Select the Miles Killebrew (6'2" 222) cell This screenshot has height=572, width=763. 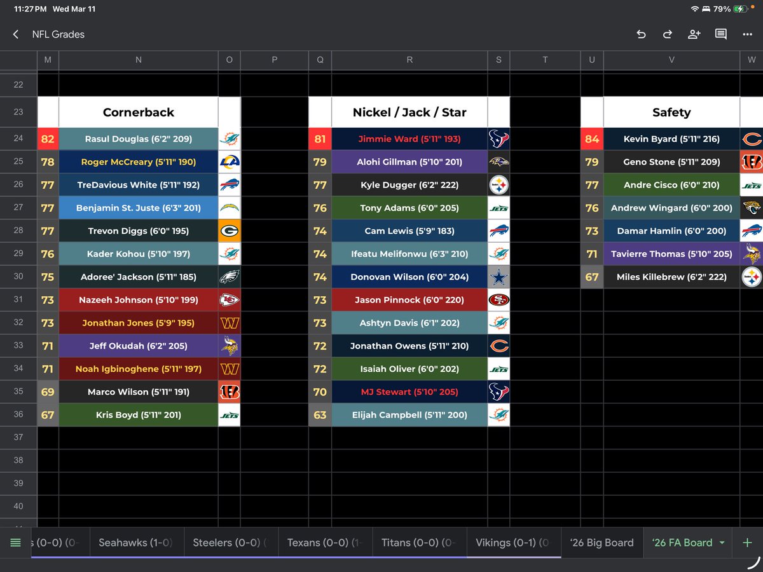click(x=671, y=276)
